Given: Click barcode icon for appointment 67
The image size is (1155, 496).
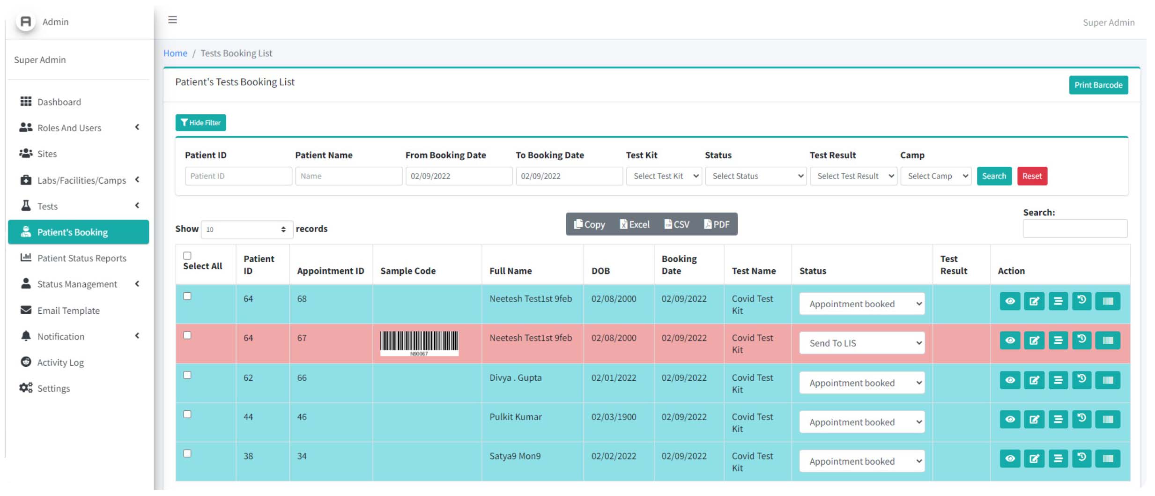Looking at the screenshot, I should tap(1107, 341).
